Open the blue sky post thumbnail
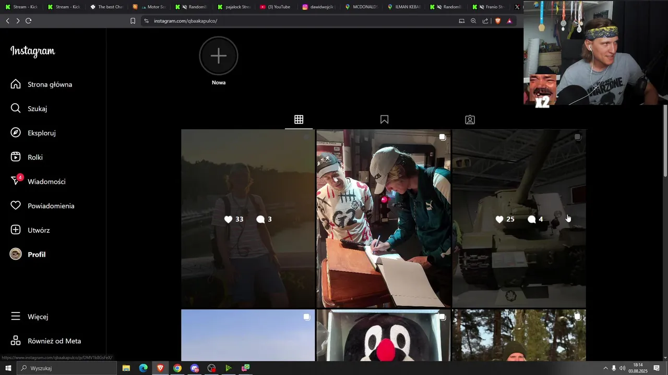The width and height of the screenshot is (668, 375). [x=248, y=335]
